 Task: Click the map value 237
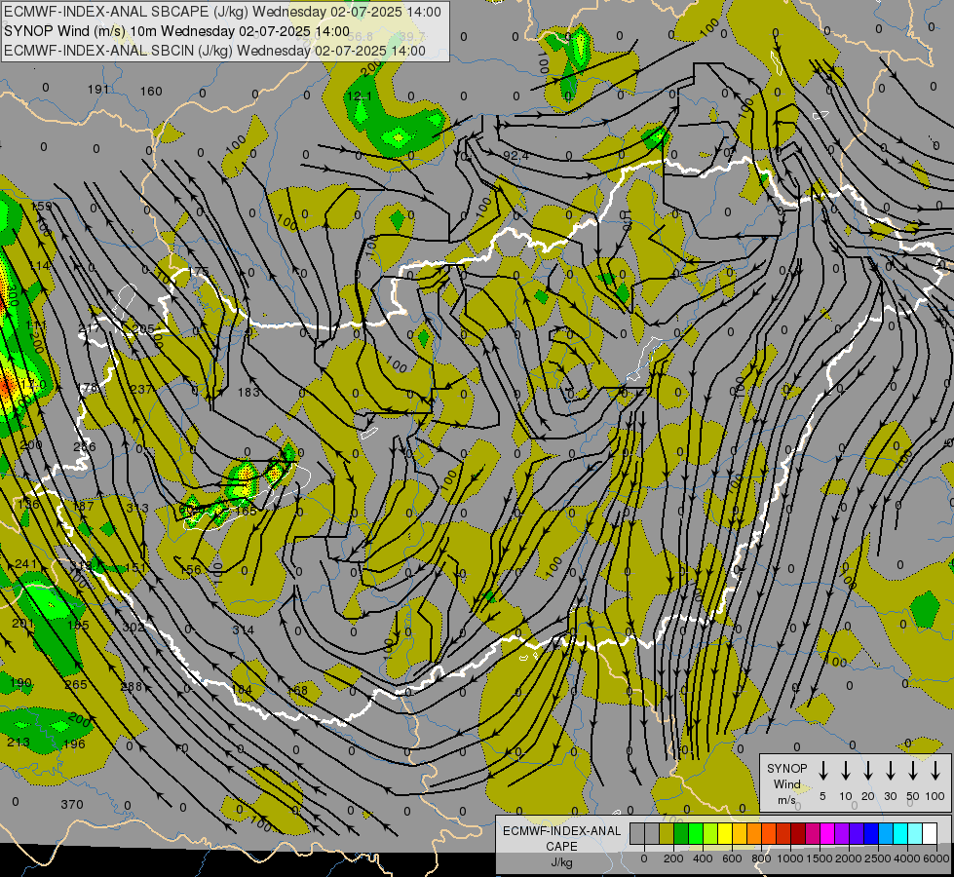click(x=141, y=389)
